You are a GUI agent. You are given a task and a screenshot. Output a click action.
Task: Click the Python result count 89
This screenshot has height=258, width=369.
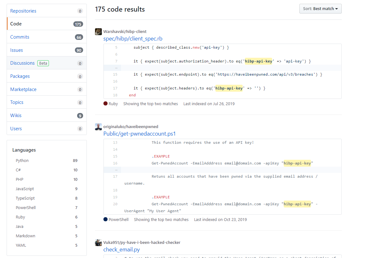[75, 161]
